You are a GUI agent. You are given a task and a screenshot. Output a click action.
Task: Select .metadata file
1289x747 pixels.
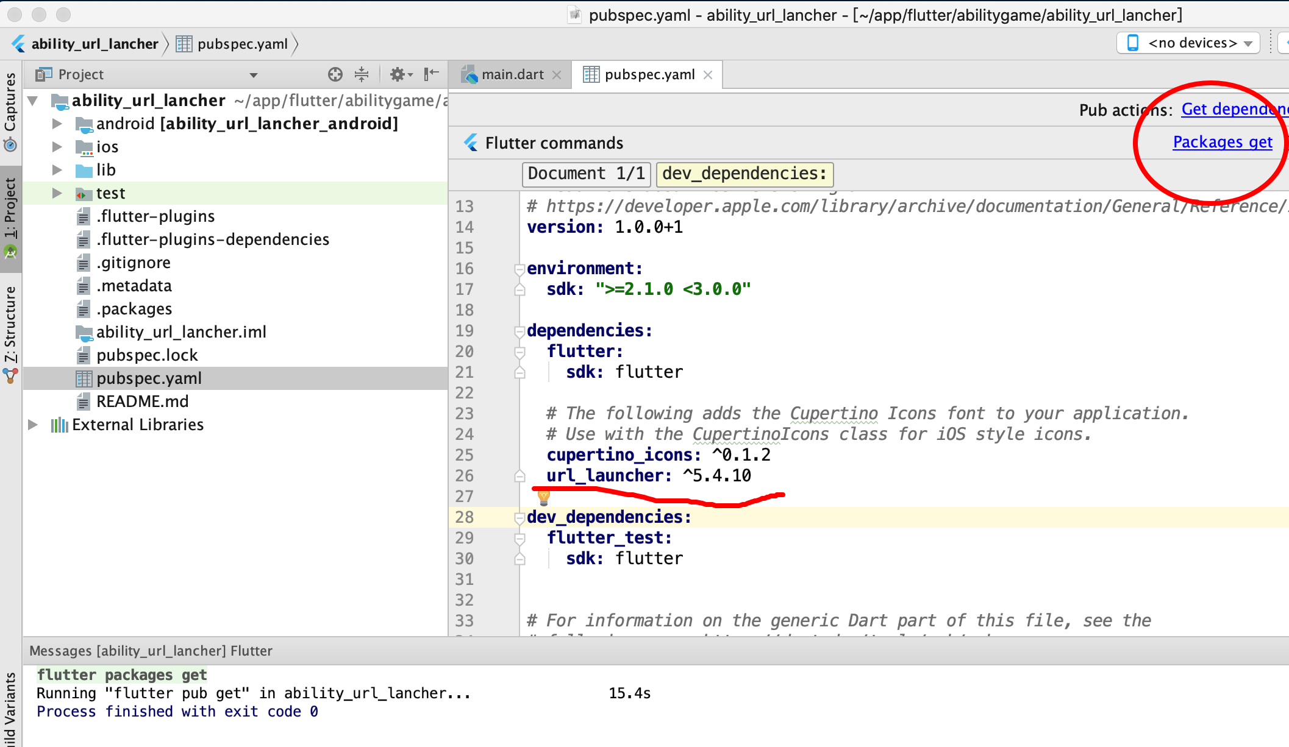coord(134,286)
